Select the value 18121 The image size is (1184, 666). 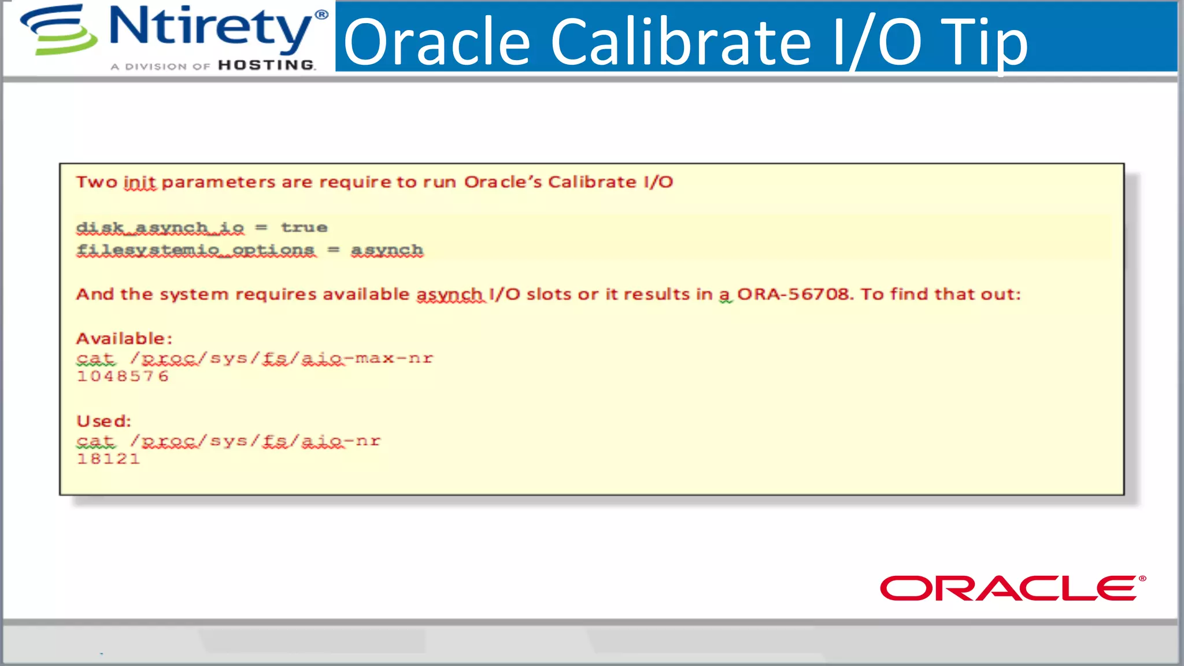tap(108, 459)
